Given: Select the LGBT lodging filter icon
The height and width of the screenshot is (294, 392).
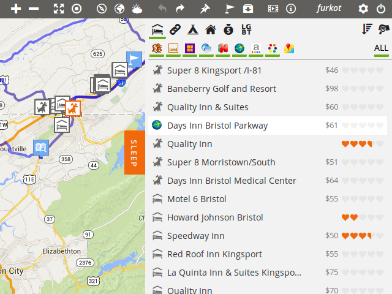Looking at the screenshot, I should click(x=246, y=29).
